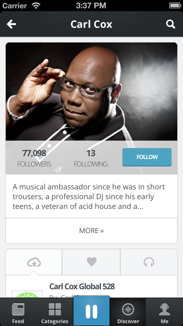The height and width of the screenshot is (326, 183).
Task: Open the Me profile tab
Action: [x=164, y=313]
